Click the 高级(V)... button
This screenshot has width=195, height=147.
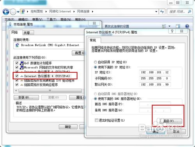pos(171,121)
